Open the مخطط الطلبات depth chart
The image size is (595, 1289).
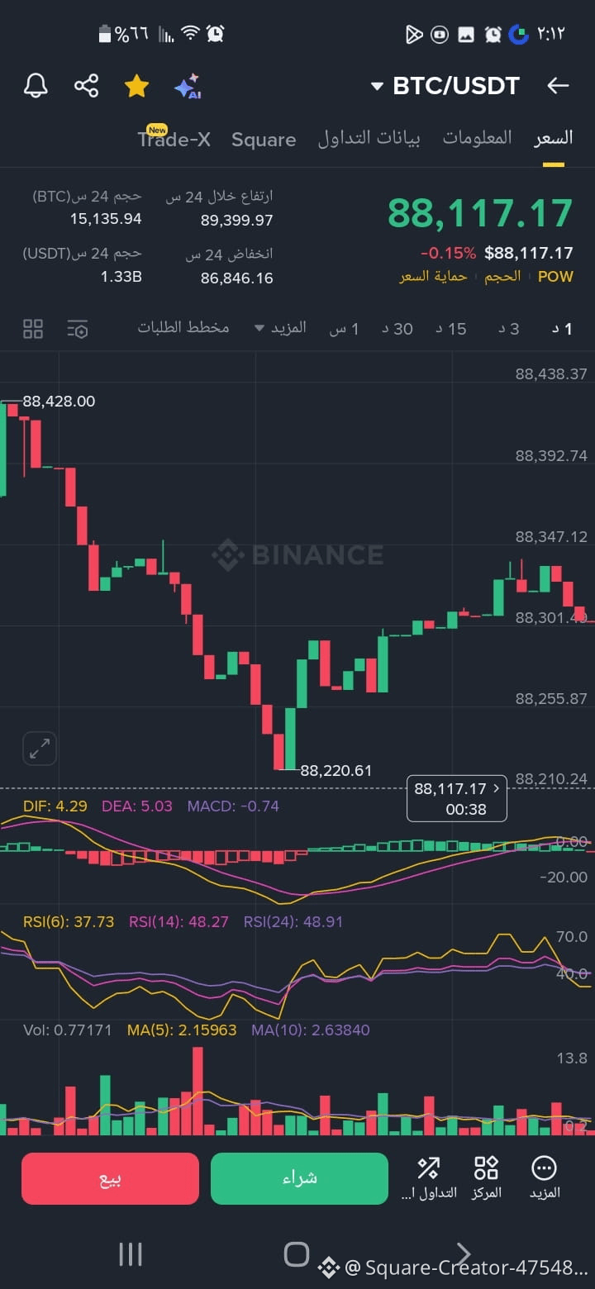pos(183,328)
